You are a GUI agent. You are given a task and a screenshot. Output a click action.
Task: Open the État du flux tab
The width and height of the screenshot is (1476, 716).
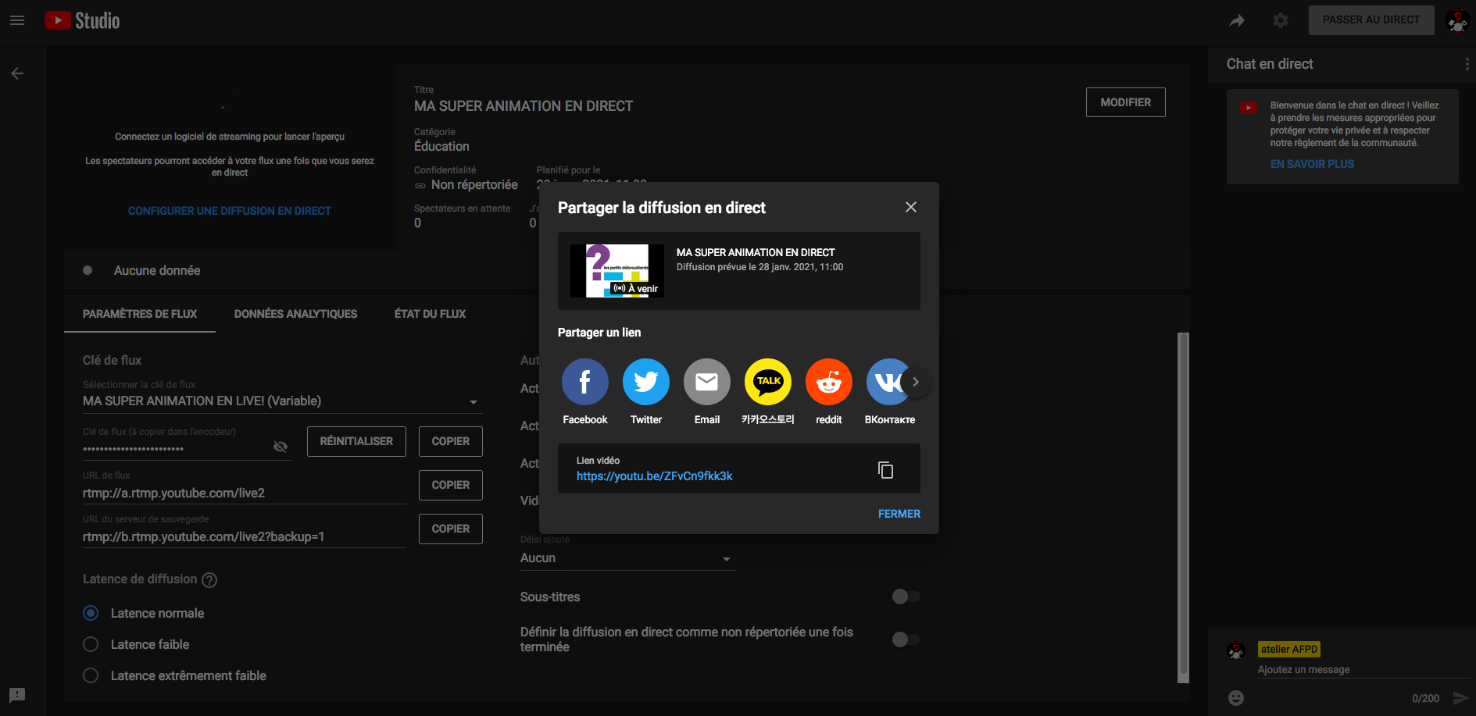tap(430, 314)
